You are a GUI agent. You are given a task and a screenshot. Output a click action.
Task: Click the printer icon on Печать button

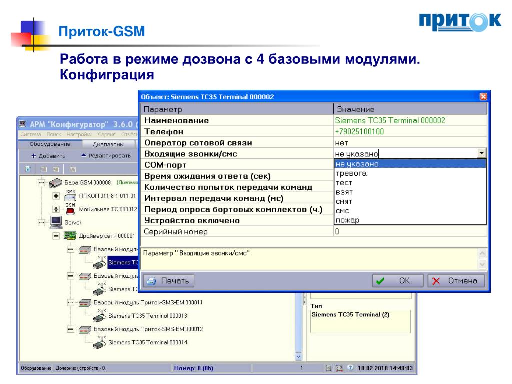pos(151,281)
